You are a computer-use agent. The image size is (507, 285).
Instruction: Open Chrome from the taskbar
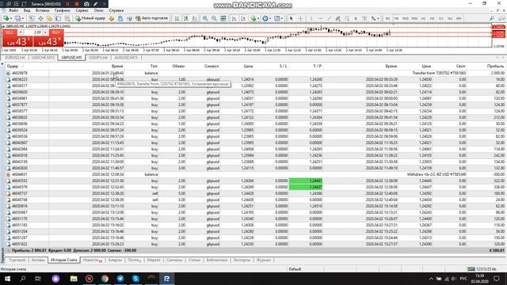point(105,279)
